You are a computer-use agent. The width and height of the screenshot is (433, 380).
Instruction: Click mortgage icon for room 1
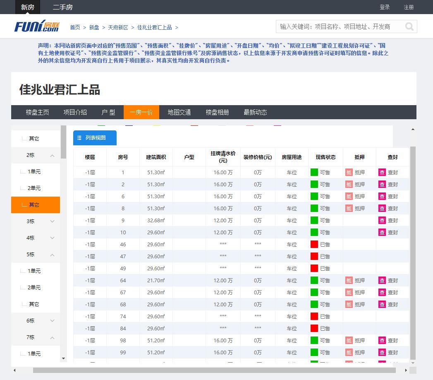click(x=349, y=173)
